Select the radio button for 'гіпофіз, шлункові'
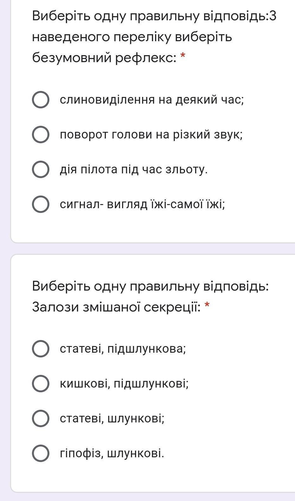The width and height of the screenshot is (295, 501). [41, 453]
